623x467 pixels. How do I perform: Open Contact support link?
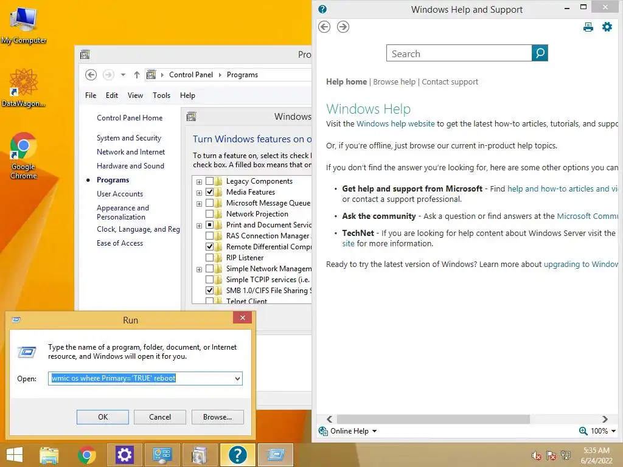pyautogui.click(x=450, y=82)
